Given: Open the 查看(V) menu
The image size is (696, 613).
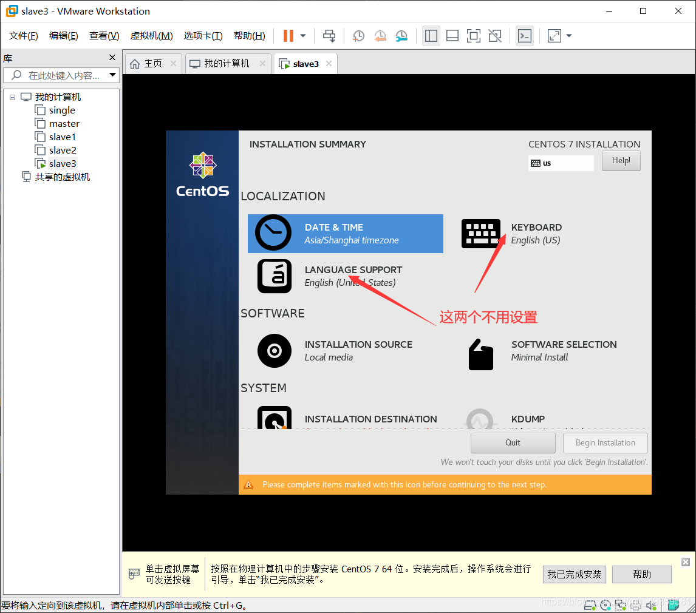Looking at the screenshot, I should tap(104, 36).
